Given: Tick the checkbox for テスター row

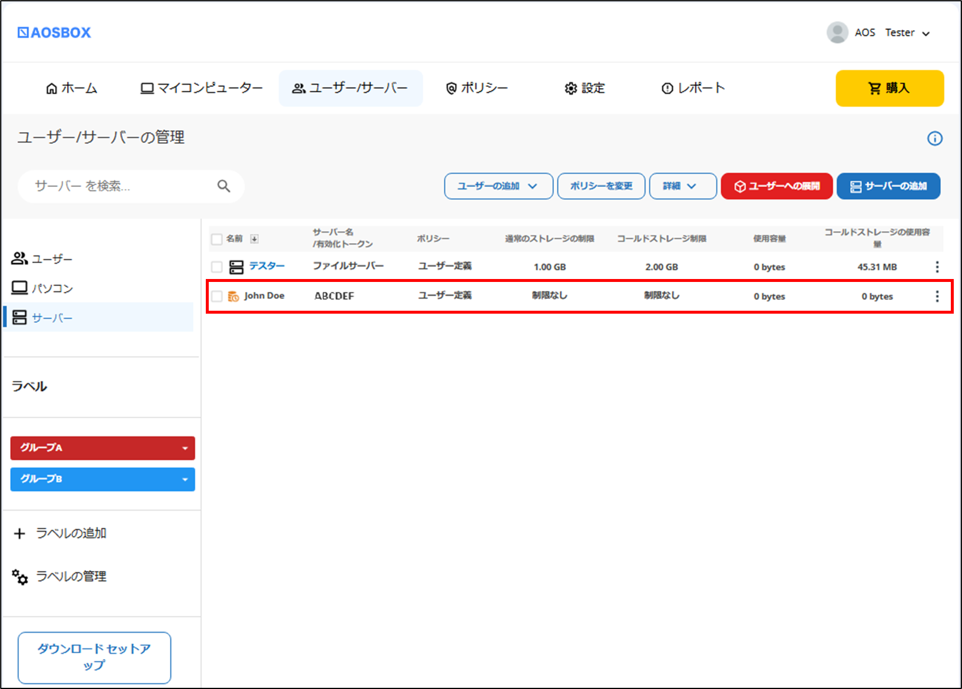Looking at the screenshot, I should (x=216, y=267).
